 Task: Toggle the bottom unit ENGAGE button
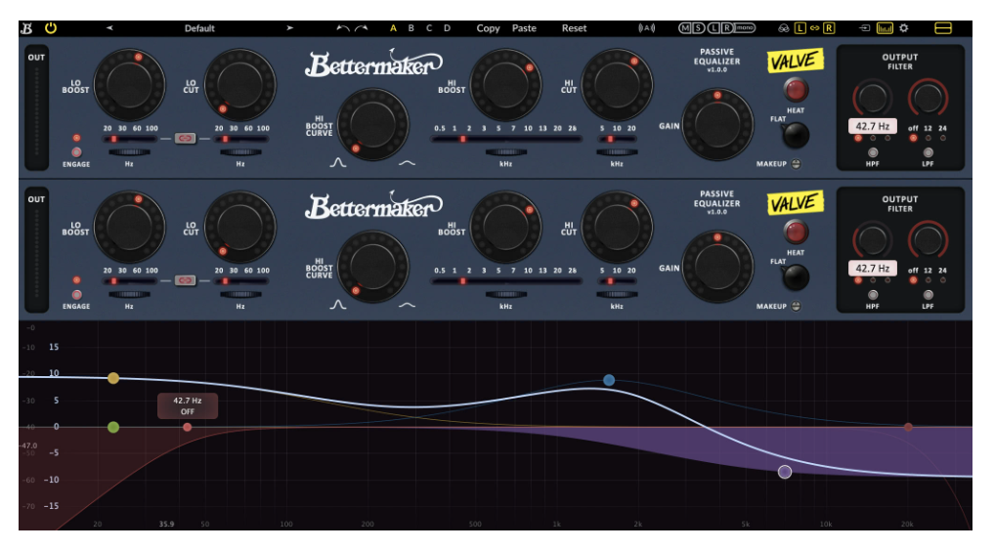[76, 295]
